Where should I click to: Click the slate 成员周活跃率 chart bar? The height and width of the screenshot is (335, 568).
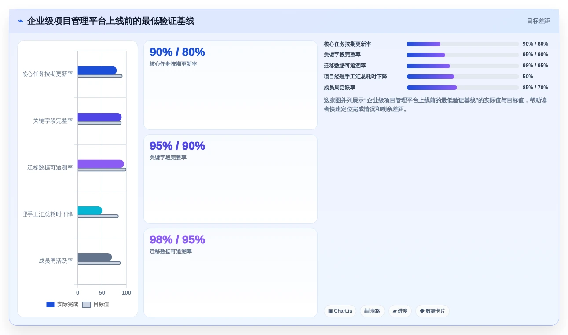(x=95, y=257)
